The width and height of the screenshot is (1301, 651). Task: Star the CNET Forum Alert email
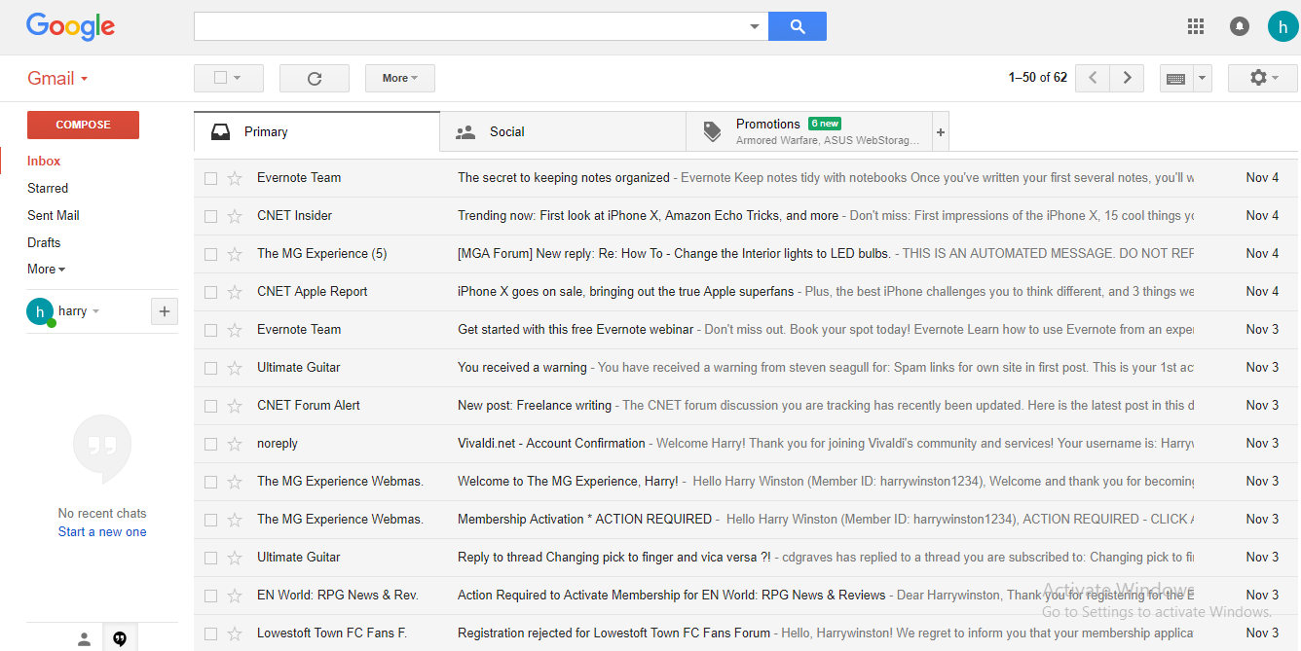[x=234, y=406]
